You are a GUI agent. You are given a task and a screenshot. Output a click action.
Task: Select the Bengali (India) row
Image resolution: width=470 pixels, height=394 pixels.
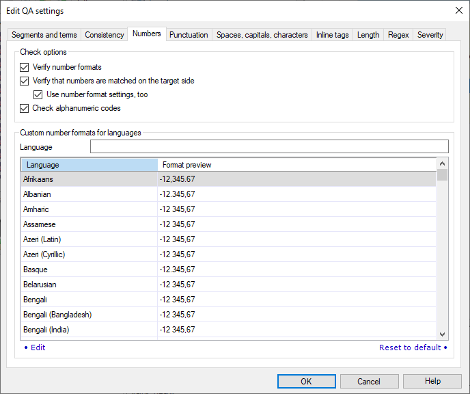tap(228, 329)
